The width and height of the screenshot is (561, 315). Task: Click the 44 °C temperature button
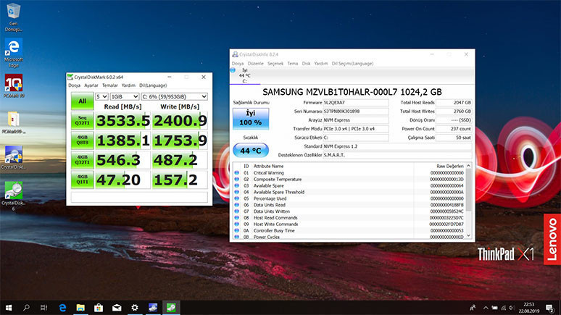251,151
